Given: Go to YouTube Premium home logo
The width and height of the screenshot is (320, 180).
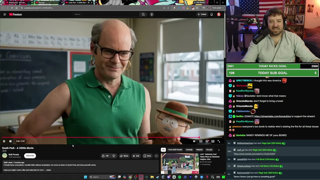Looking at the screenshot, I should [15, 14].
